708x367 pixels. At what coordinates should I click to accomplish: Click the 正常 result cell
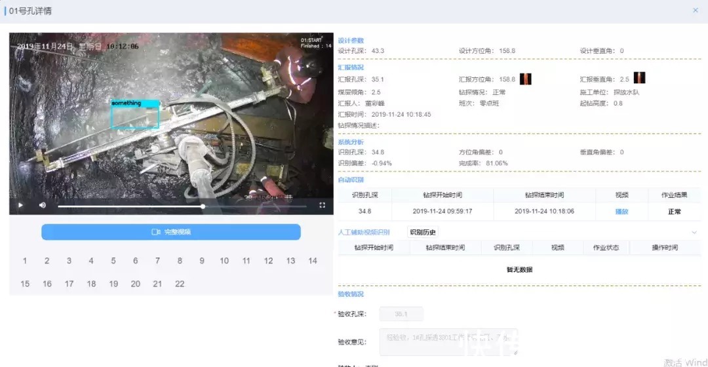point(675,211)
